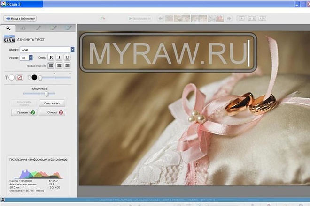Viewport: 310px width, 206px height.
Task: Select the second filmstrip thumbnail
Action: point(178,19)
